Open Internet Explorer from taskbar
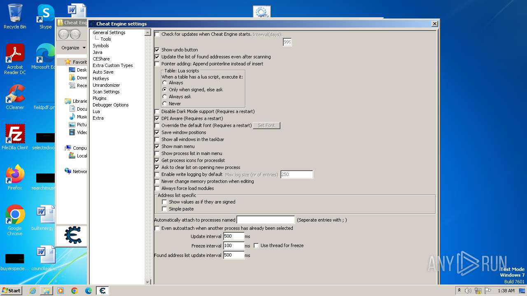The image size is (527, 296). click(x=33, y=291)
